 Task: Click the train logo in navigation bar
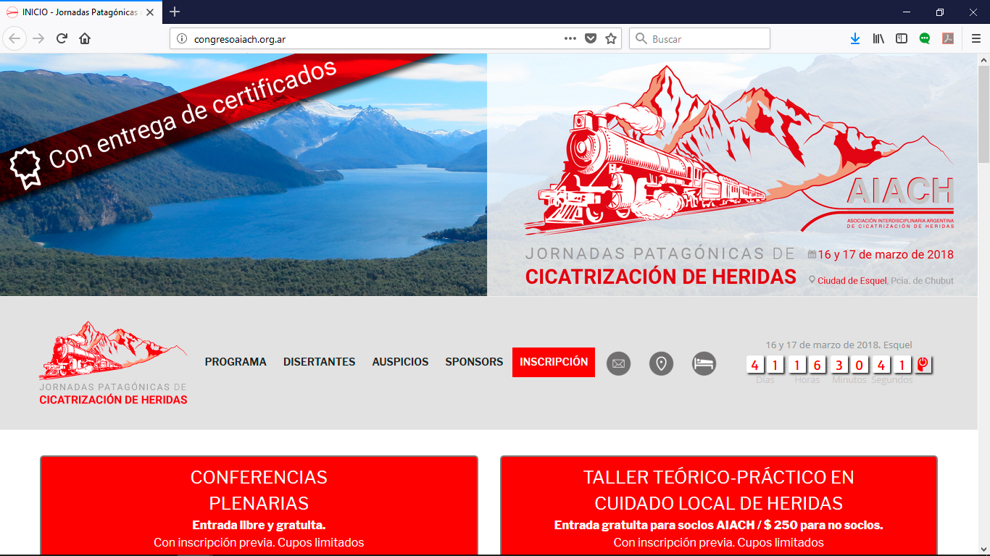point(113,363)
